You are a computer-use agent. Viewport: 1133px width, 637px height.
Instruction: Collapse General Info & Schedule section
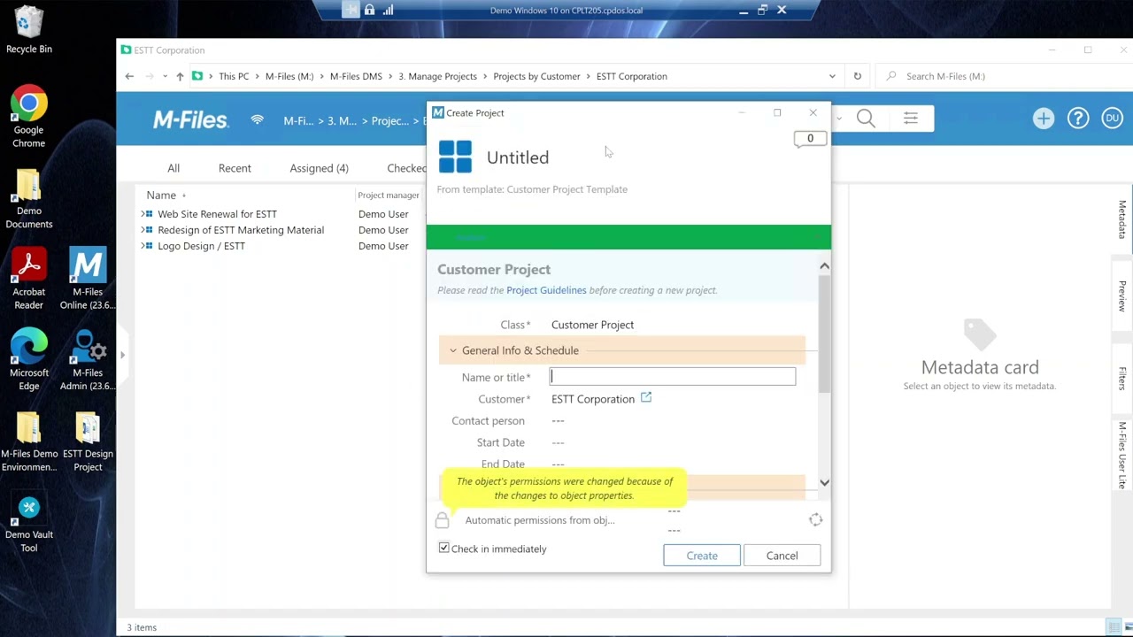pyautogui.click(x=453, y=350)
